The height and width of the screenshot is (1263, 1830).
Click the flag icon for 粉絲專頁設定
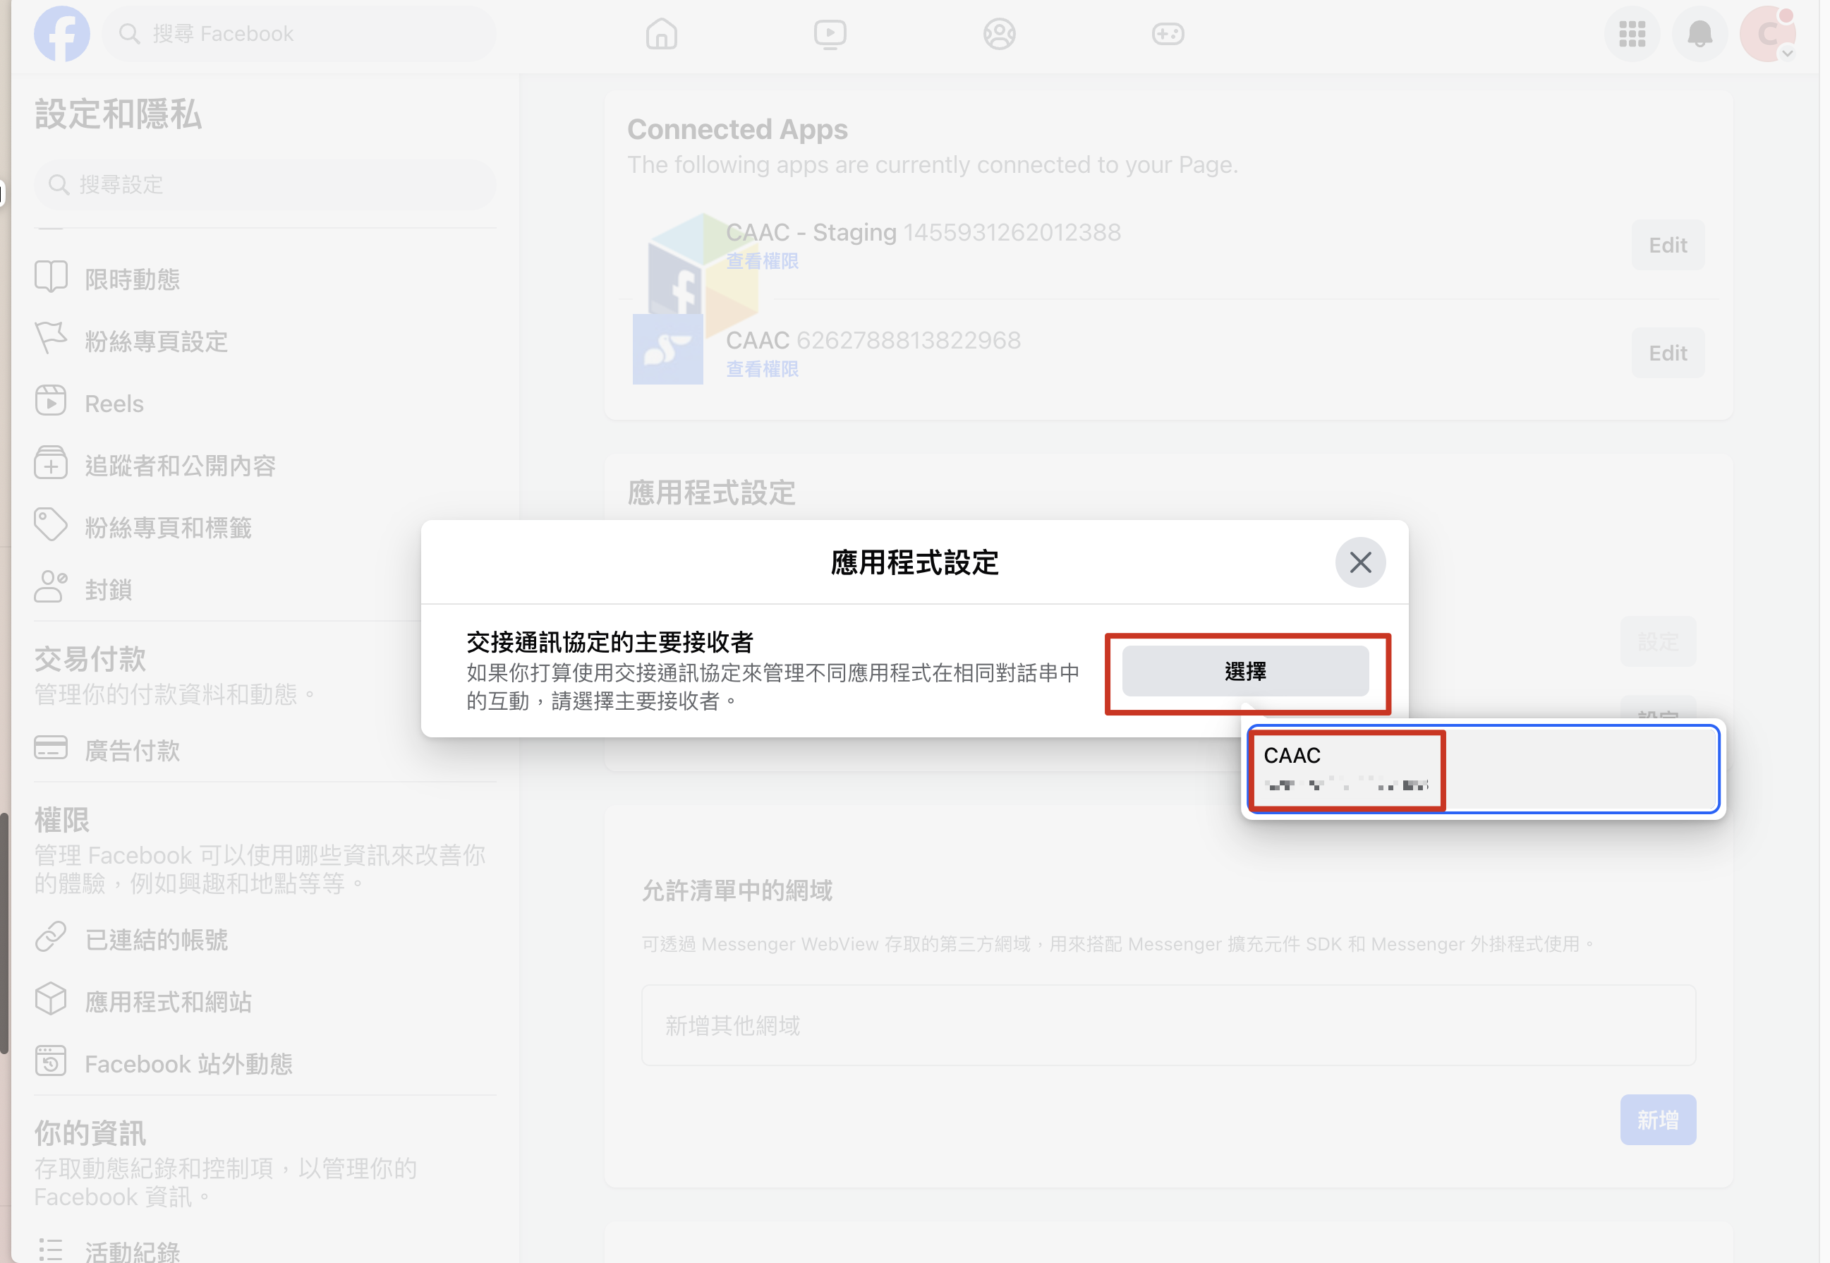point(51,339)
